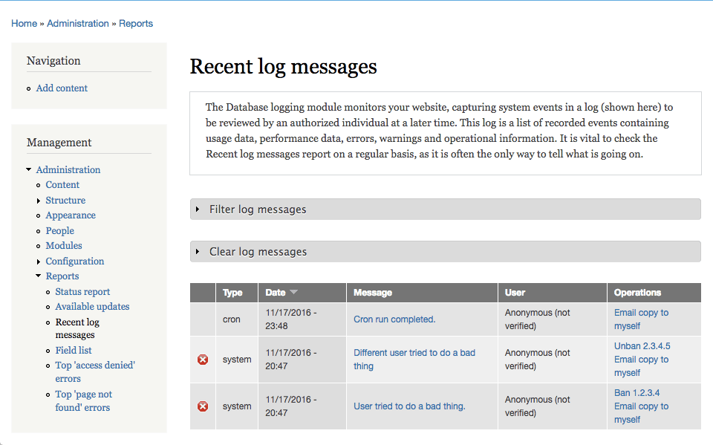Open the Field list link
Viewport: 713px width, 445px height.
[74, 351]
